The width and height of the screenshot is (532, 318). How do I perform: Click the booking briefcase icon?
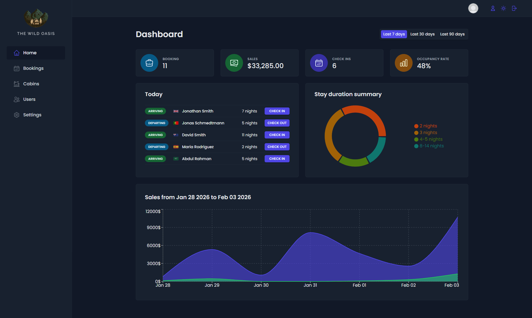click(149, 63)
